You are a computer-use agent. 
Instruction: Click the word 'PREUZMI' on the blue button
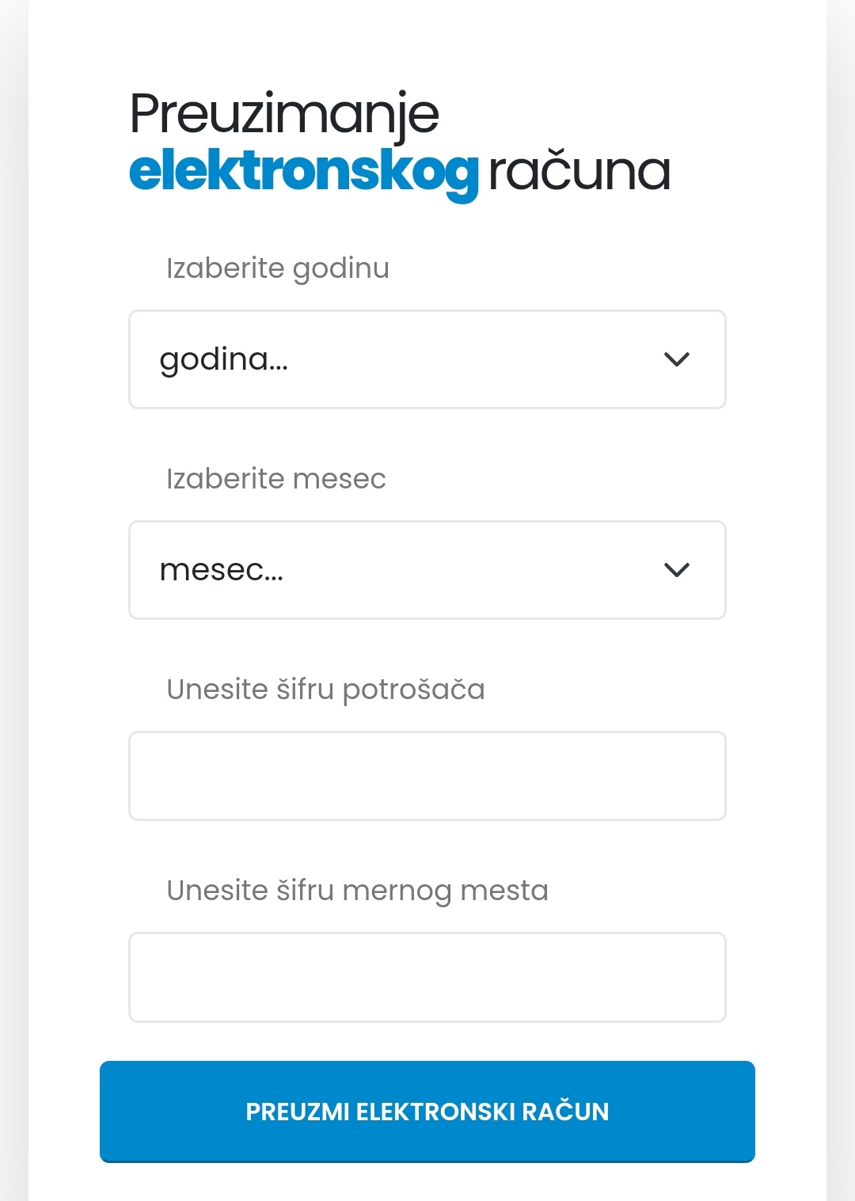[298, 1112]
